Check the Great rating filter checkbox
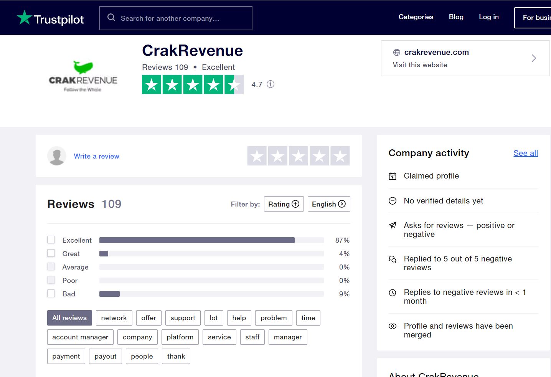Viewport: 551px width, 377px height. pyautogui.click(x=51, y=253)
